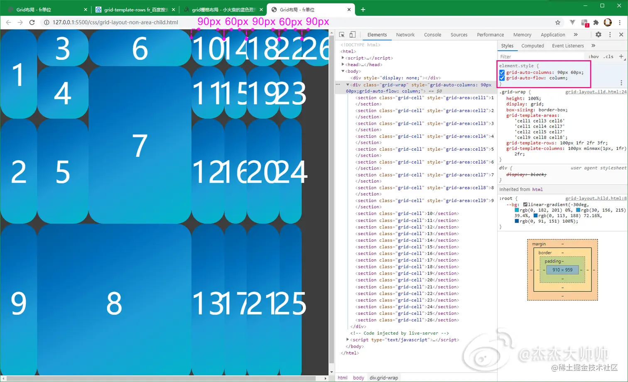
Task: Collapse the div.grid-wrap node
Action: pyautogui.click(x=348, y=85)
